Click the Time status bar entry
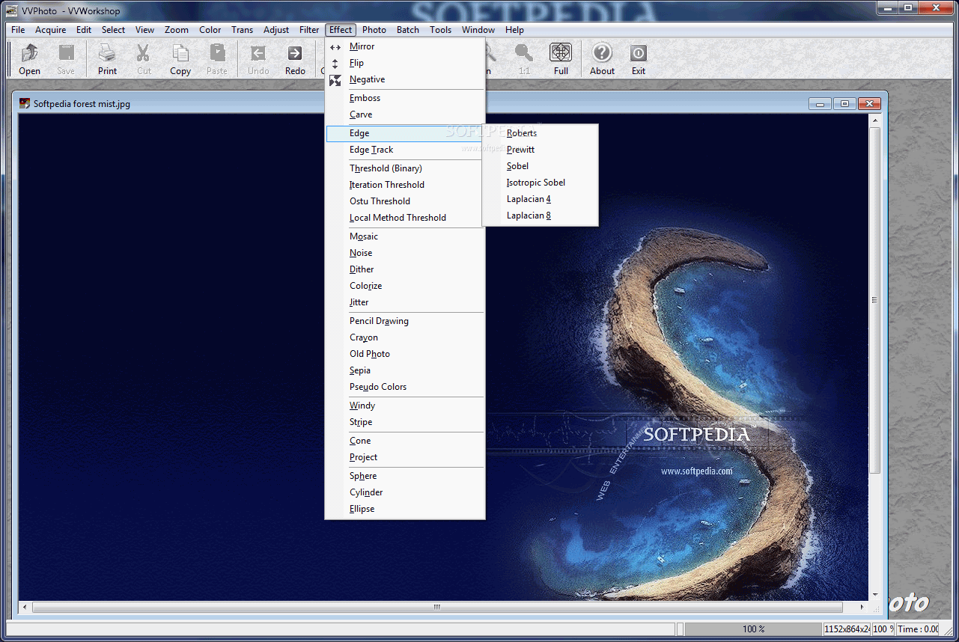 [918, 629]
